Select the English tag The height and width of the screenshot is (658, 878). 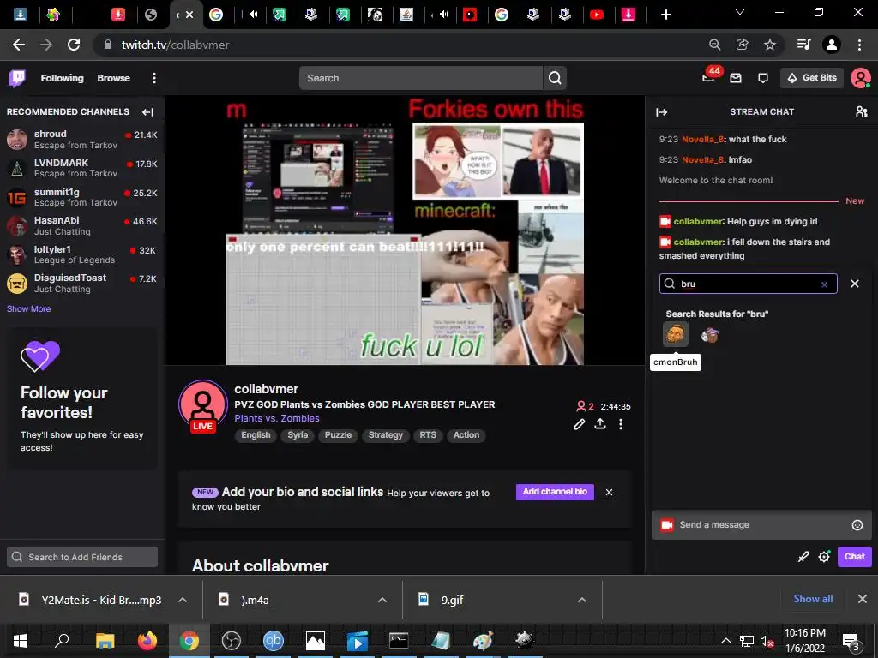[256, 435]
